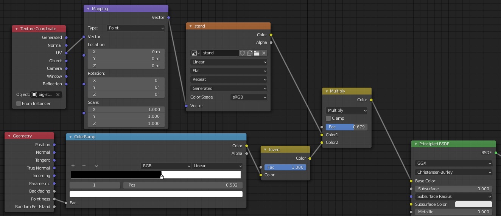
Task: Click the Vector output socket of Mapping node
Action: pos(168,17)
